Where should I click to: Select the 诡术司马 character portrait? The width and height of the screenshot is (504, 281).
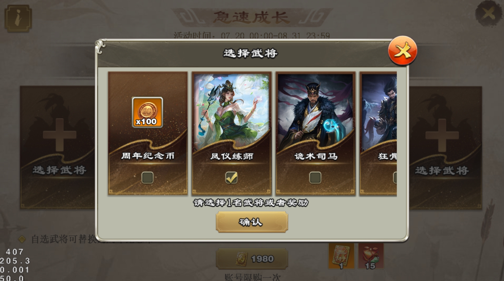[315, 111]
